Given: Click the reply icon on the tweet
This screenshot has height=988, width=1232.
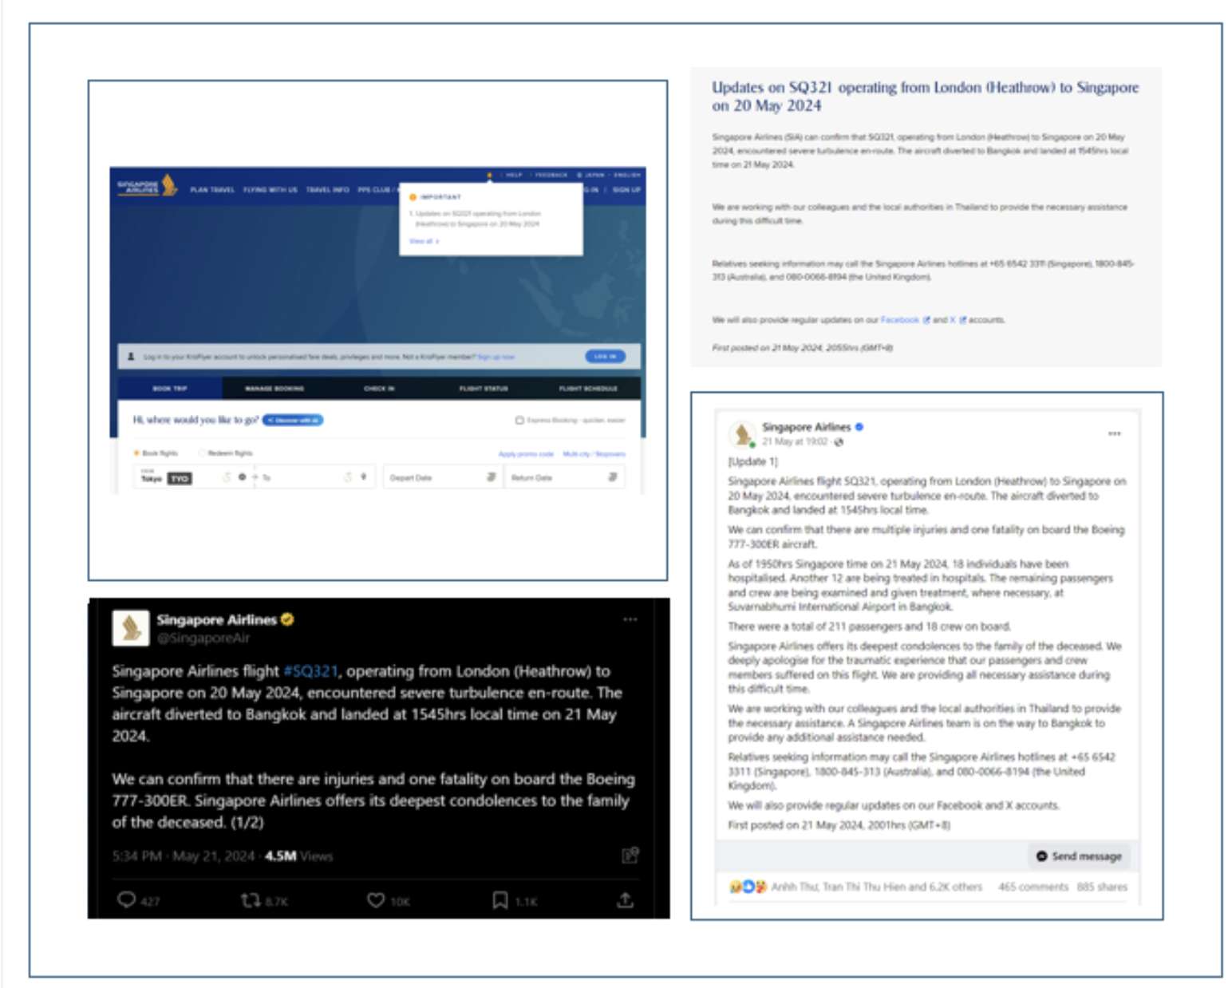Looking at the screenshot, I should tap(126, 900).
